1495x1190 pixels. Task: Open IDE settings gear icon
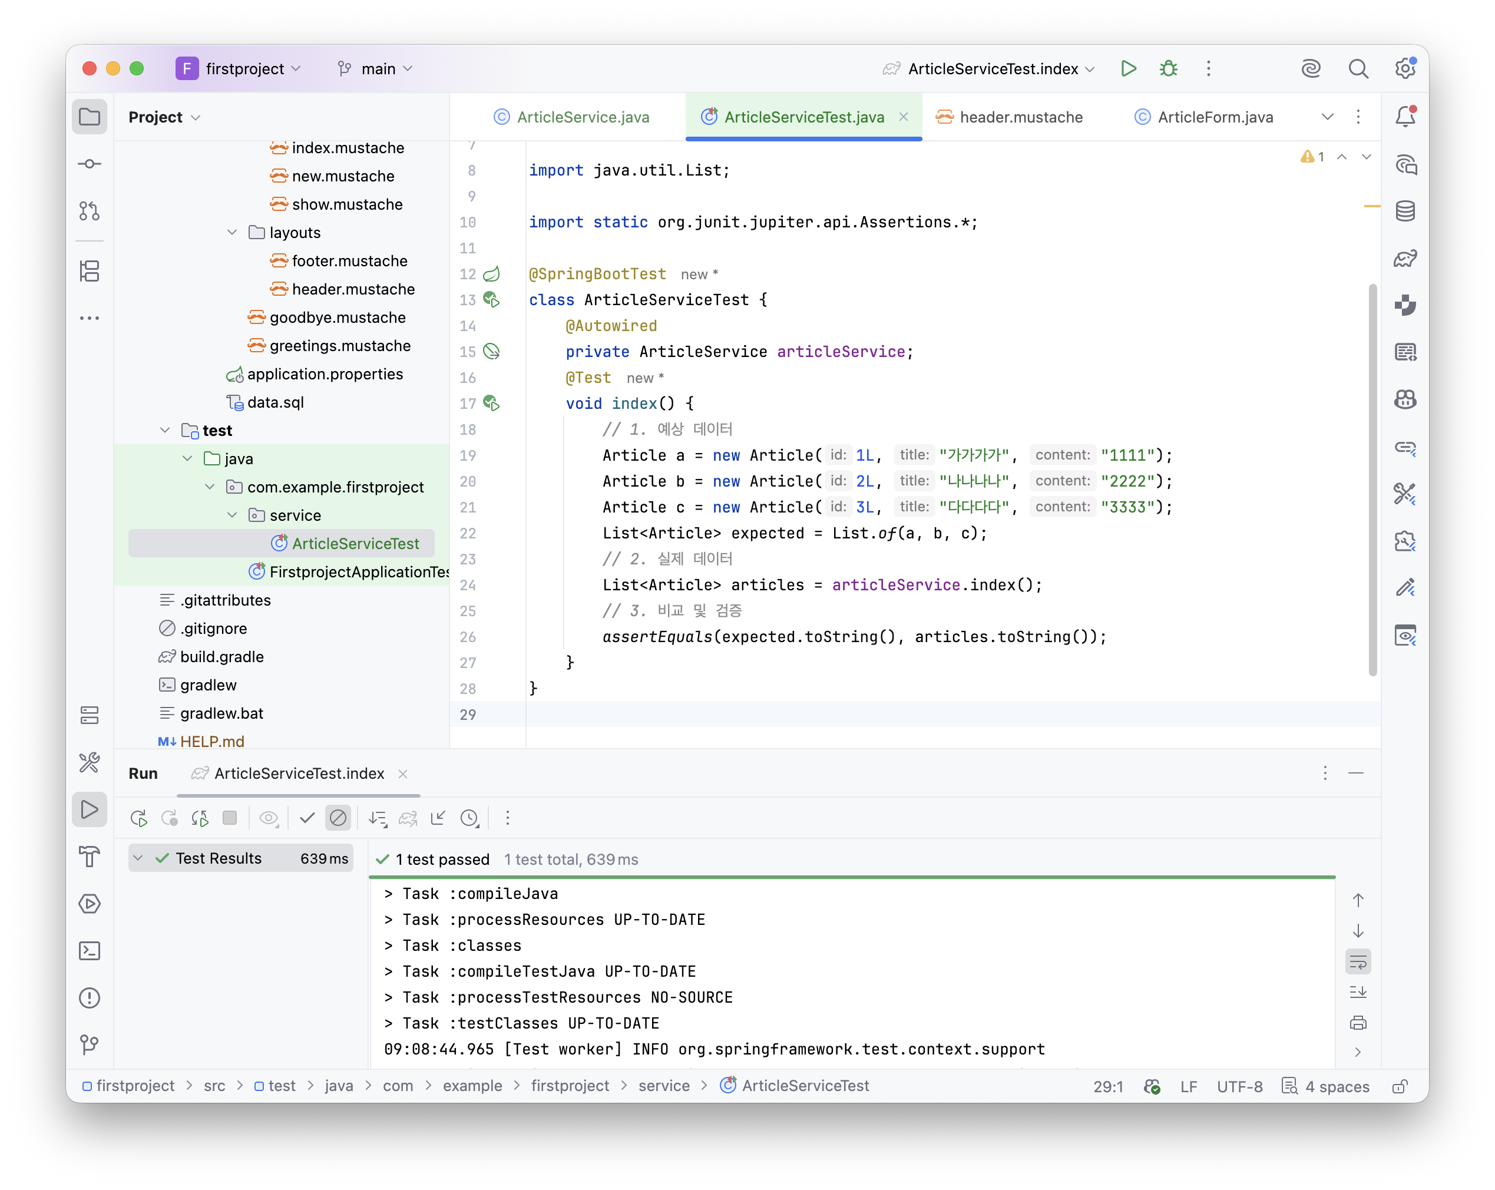1405,68
